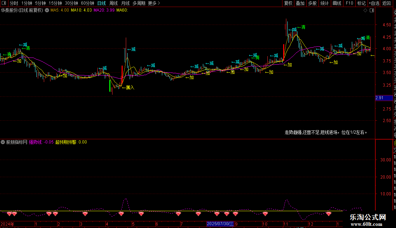Viewport: 396px width, 228px height.
Task: Select the 5分钟 period
Action: pyautogui.click(x=40, y=3)
